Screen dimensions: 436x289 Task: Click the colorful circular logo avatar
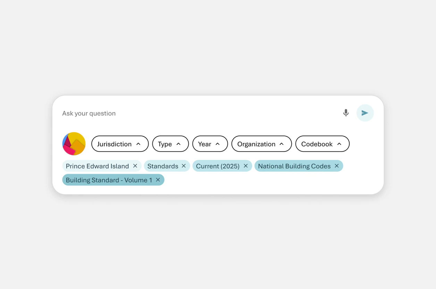[74, 144]
